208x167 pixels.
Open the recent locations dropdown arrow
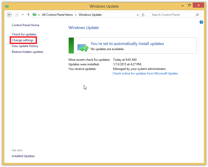(23, 15)
